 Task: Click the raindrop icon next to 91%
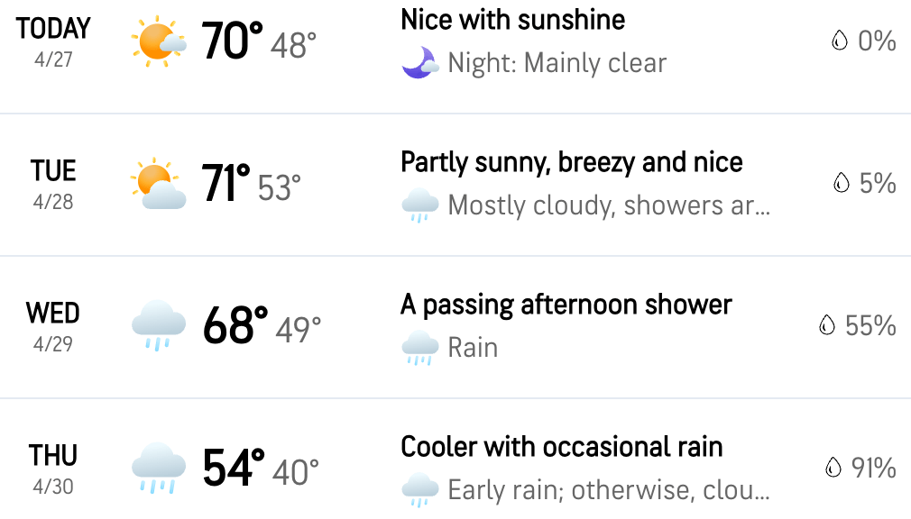(x=833, y=468)
